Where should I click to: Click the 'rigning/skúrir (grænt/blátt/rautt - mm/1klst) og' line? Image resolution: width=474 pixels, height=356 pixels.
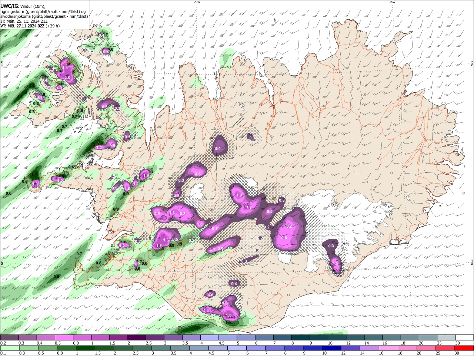click(x=43, y=11)
